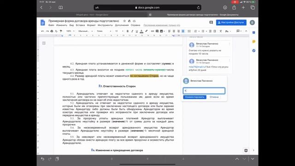Show the document outline icon

click(x=44, y=43)
